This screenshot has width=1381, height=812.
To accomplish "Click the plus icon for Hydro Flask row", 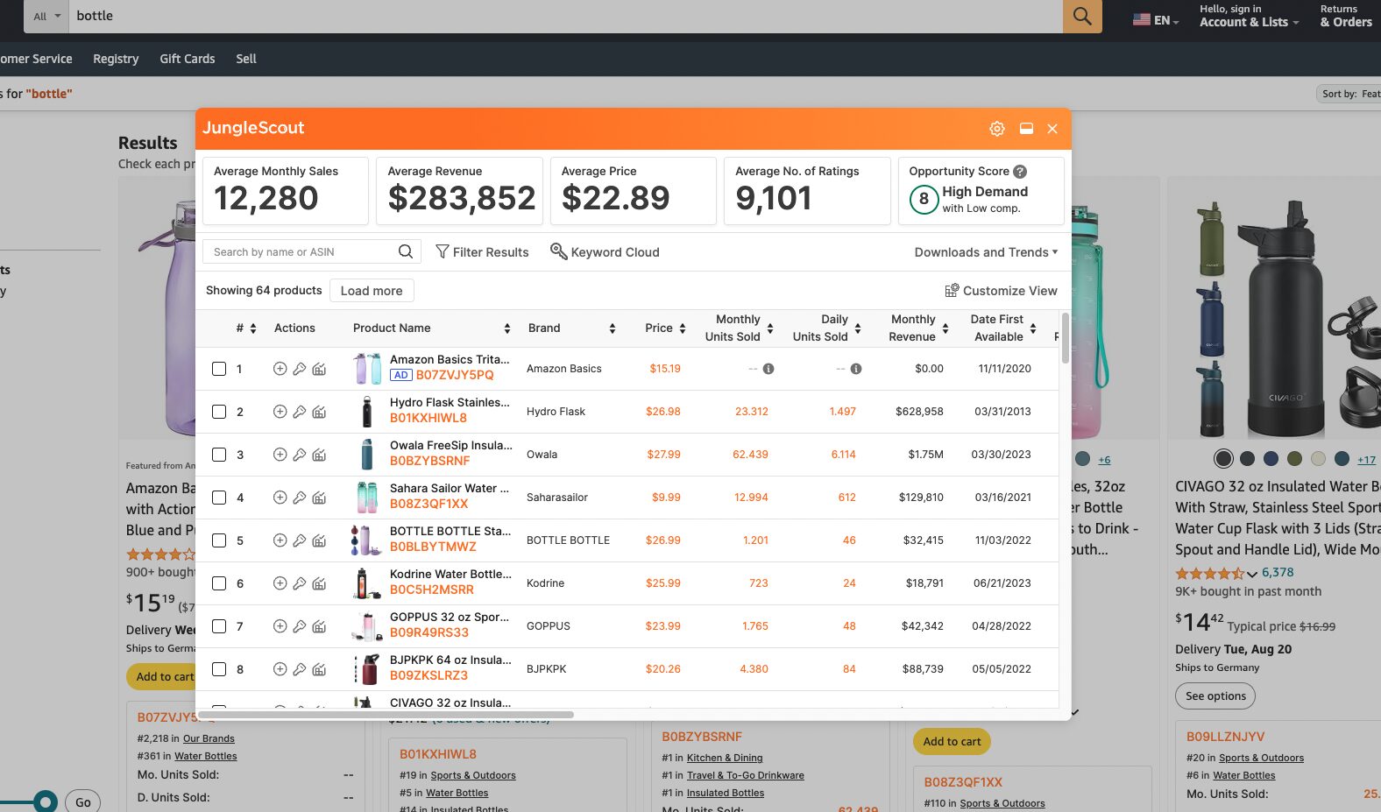I will tap(280, 412).
